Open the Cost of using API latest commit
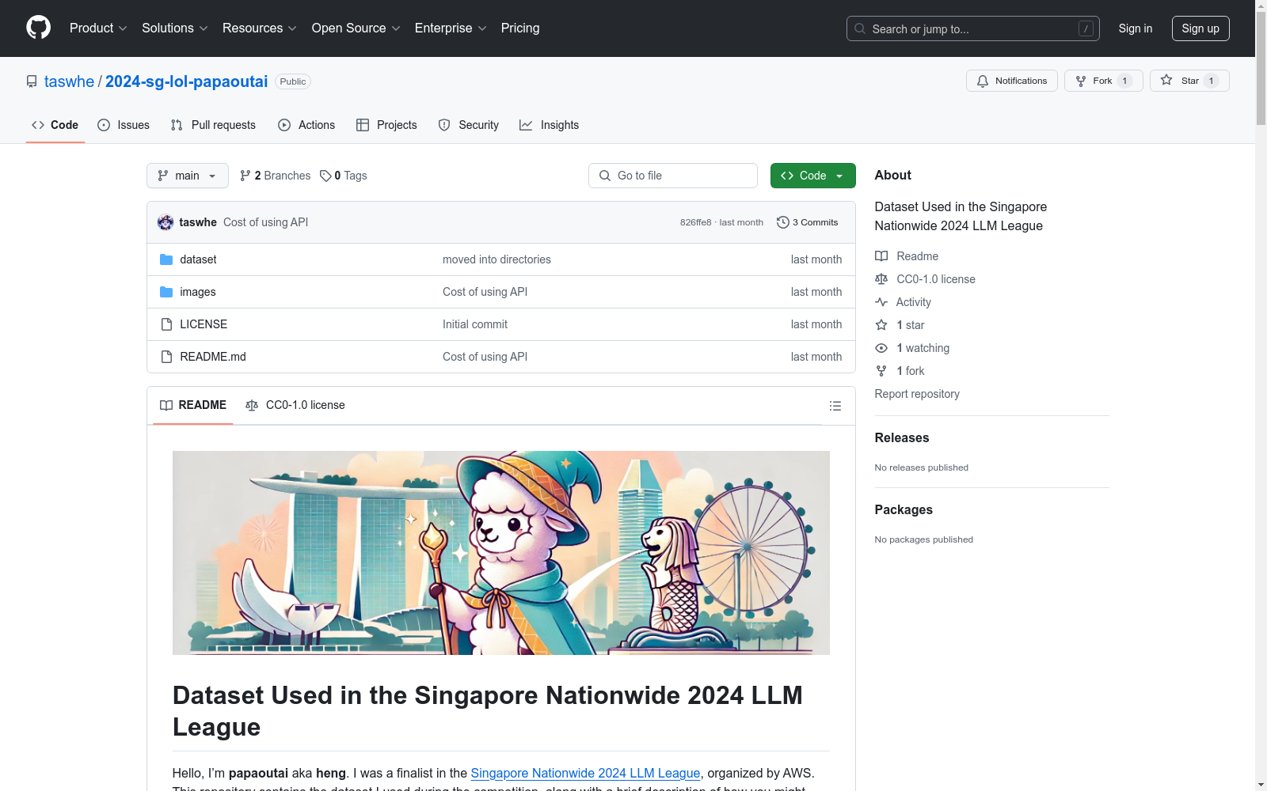 click(265, 222)
